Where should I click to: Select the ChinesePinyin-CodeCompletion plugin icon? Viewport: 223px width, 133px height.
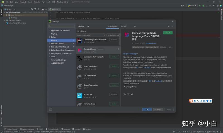(x=80, y=41)
